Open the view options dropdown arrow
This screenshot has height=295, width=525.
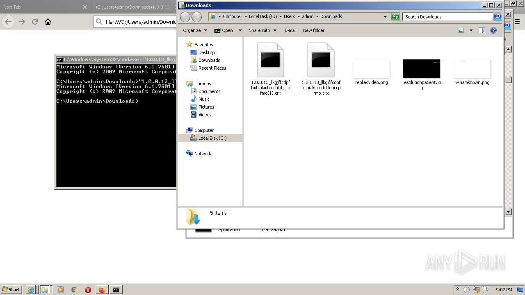[471, 30]
